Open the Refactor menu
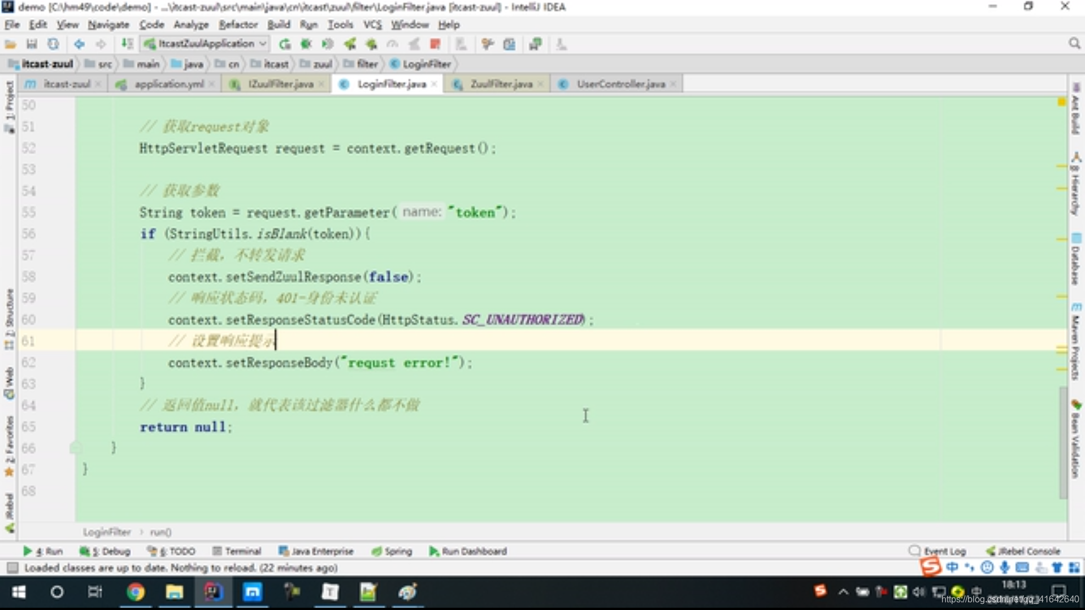The image size is (1085, 610). (x=238, y=24)
